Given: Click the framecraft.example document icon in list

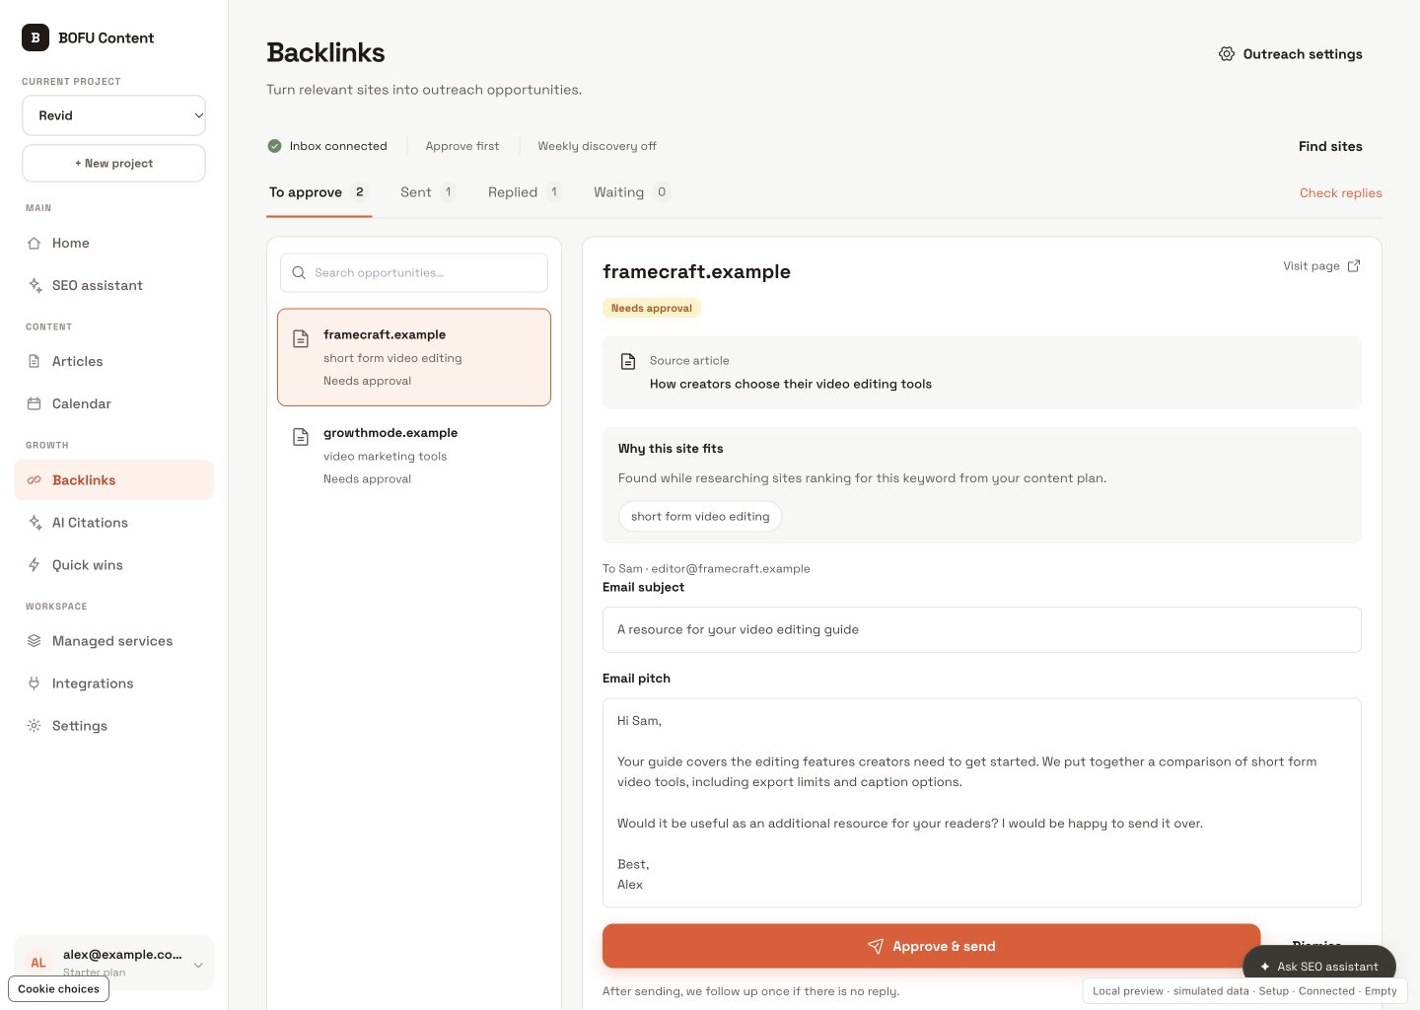Looking at the screenshot, I should click(x=301, y=339).
